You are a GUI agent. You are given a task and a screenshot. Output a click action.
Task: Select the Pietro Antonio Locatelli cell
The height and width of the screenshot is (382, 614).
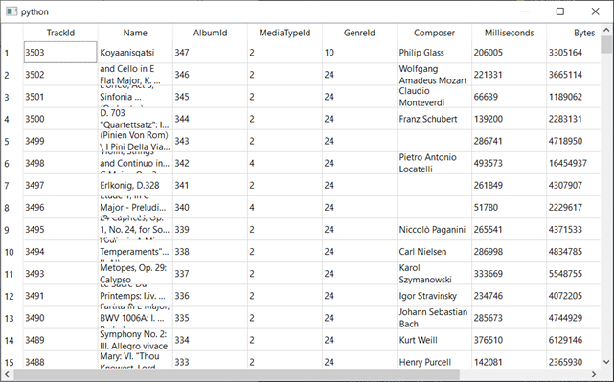pos(434,163)
